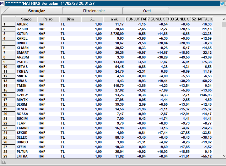Click the Birim column header
The image size is (226, 166).
(70, 19)
